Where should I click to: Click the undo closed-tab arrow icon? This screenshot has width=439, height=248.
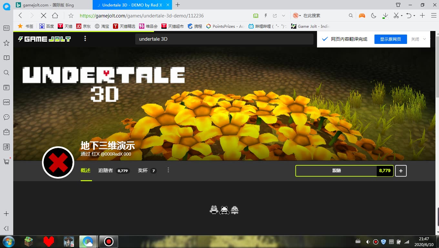tap(409, 15)
